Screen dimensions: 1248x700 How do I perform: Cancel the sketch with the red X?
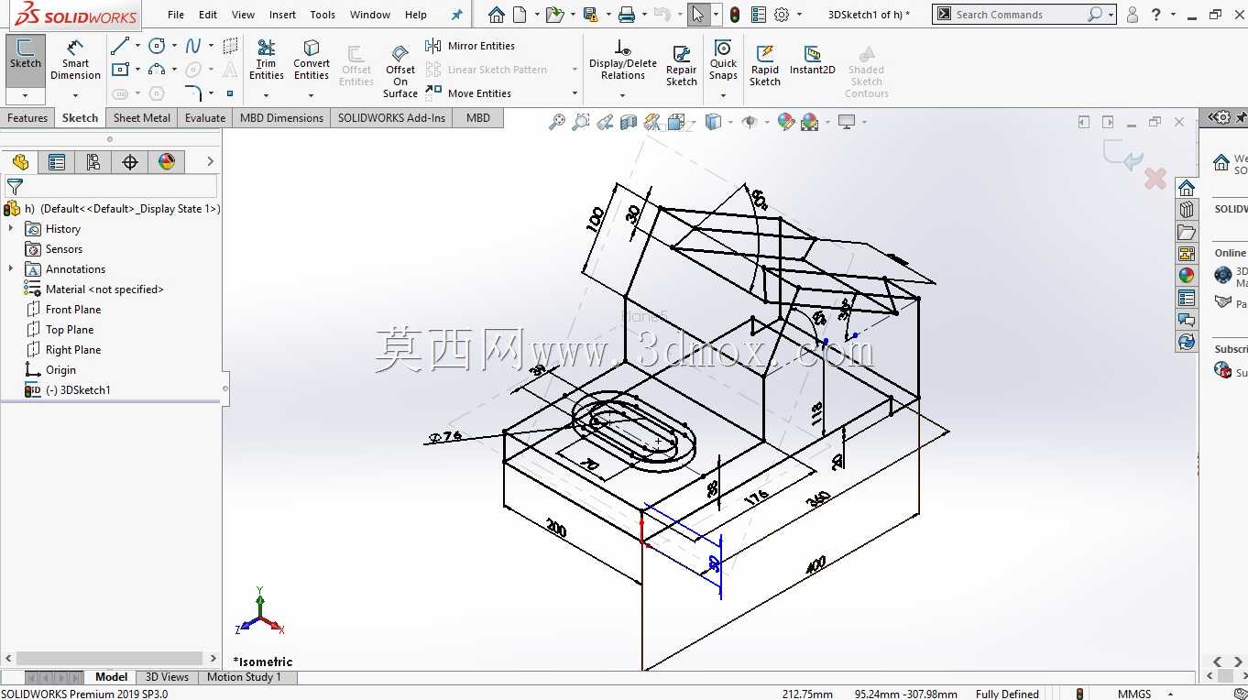pyautogui.click(x=1155, y=179)
